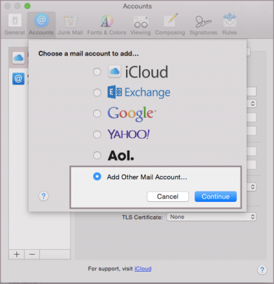Select the Google radio button

(x=97, y=114)
